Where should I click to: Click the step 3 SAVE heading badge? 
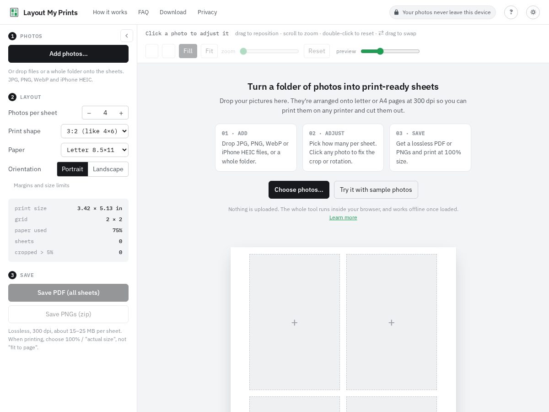click(12, 275)
